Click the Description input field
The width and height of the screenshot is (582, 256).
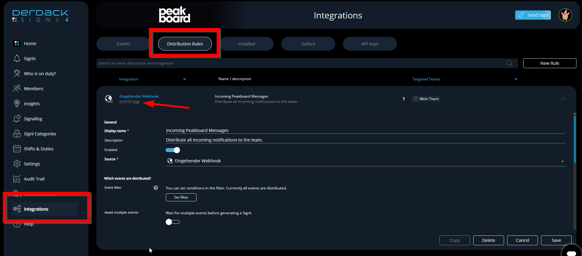pos(366,140)
